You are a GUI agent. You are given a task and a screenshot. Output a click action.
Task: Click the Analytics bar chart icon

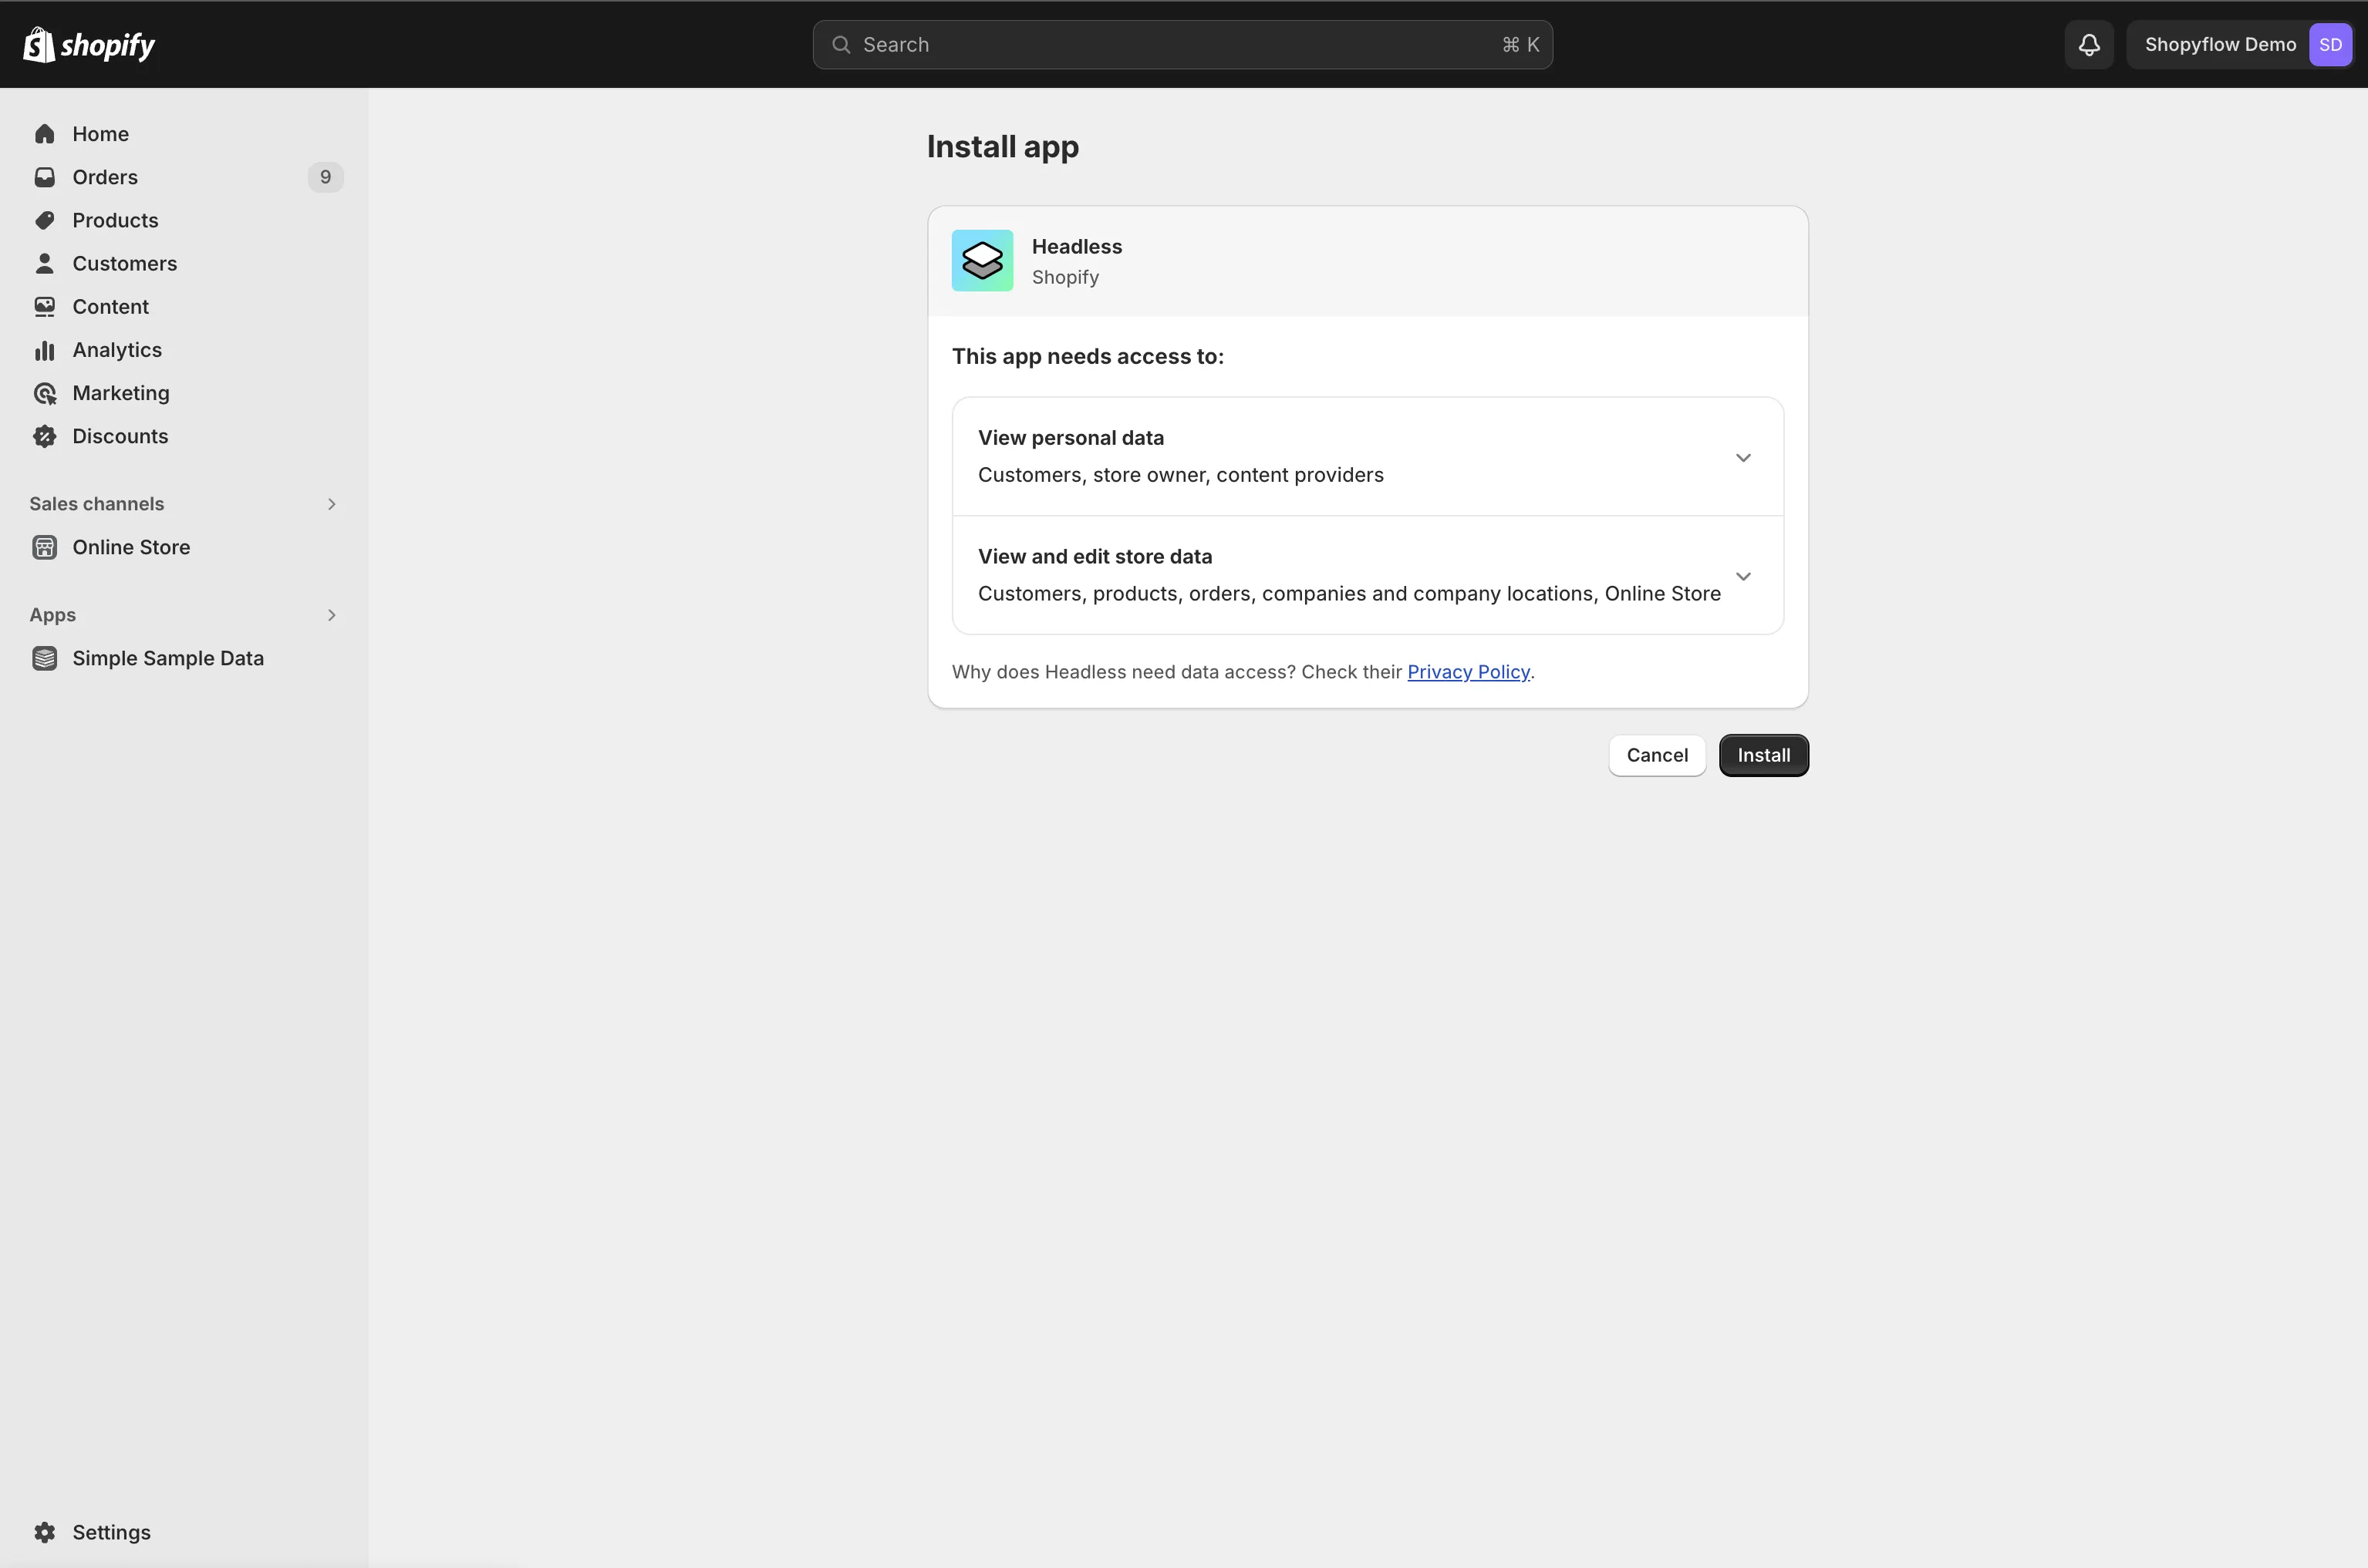(45, 350)
